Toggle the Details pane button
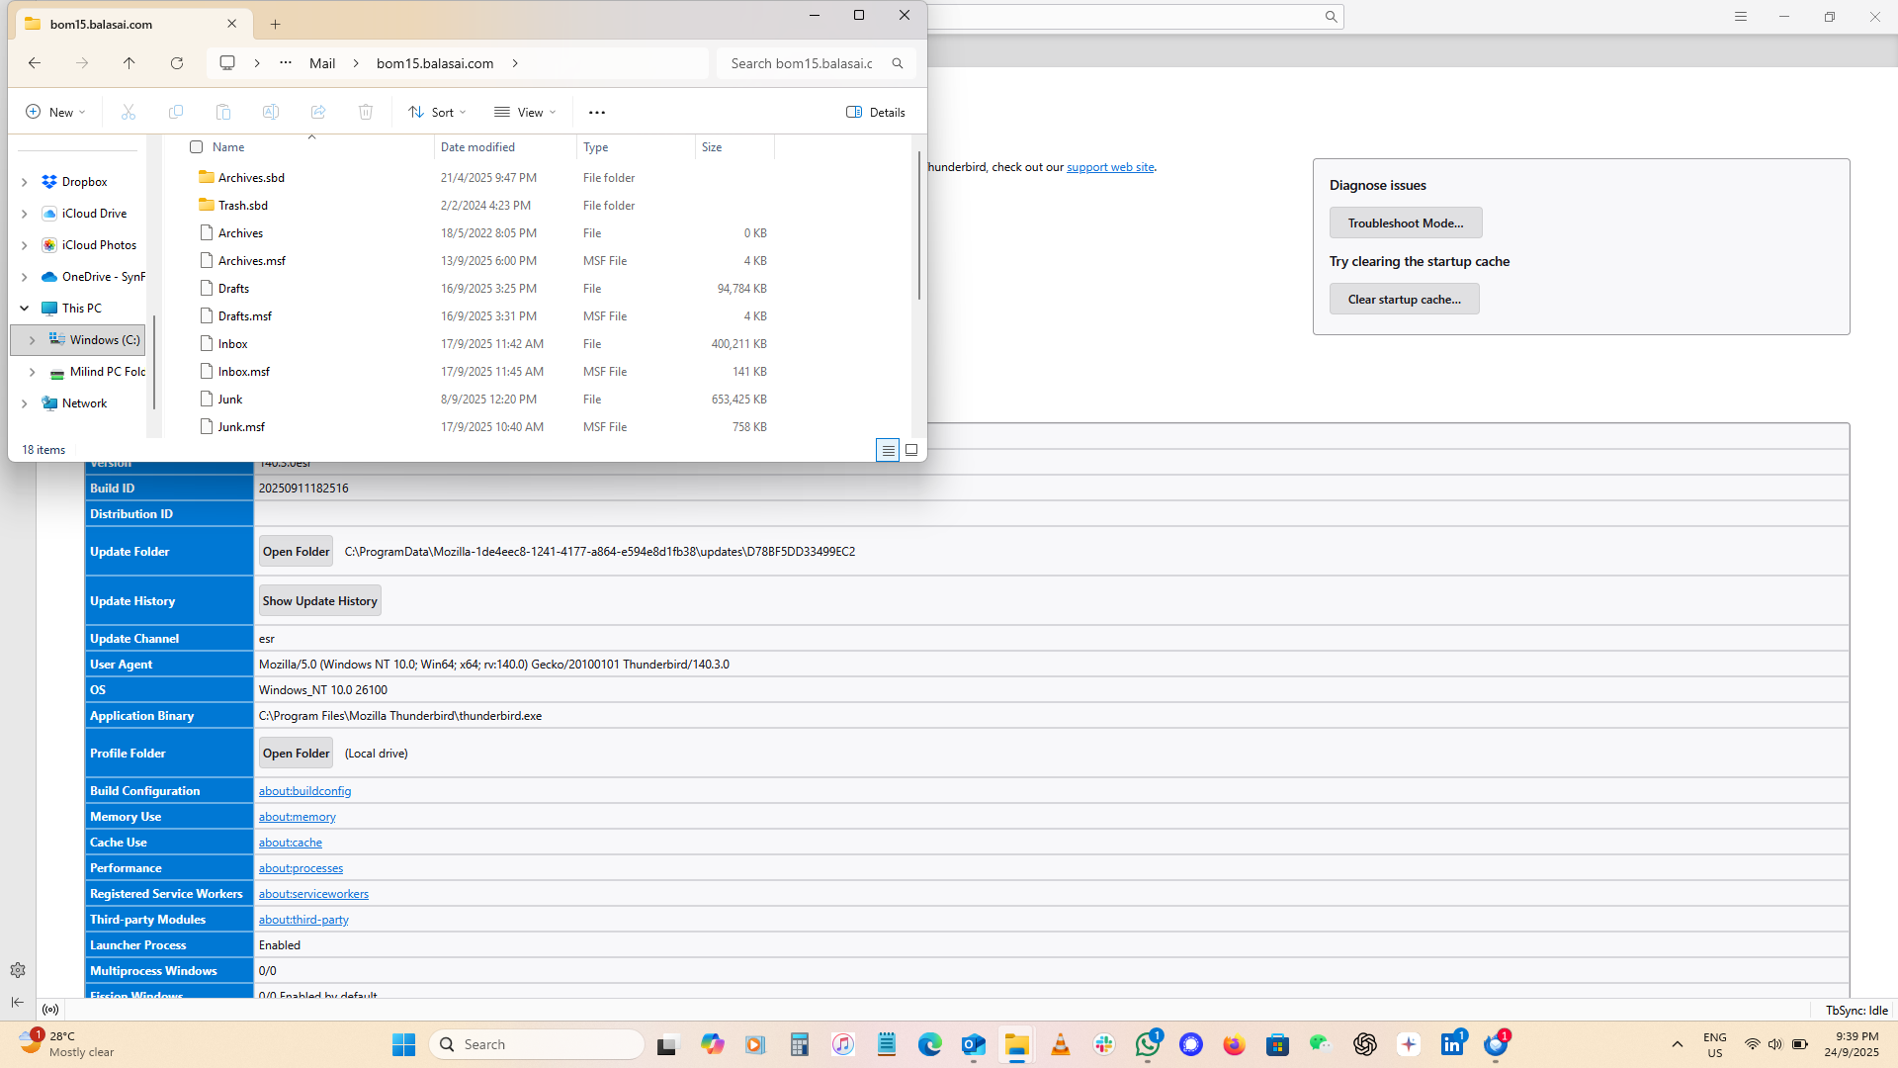This screenshot has width=1898, height=1068. 876,113
